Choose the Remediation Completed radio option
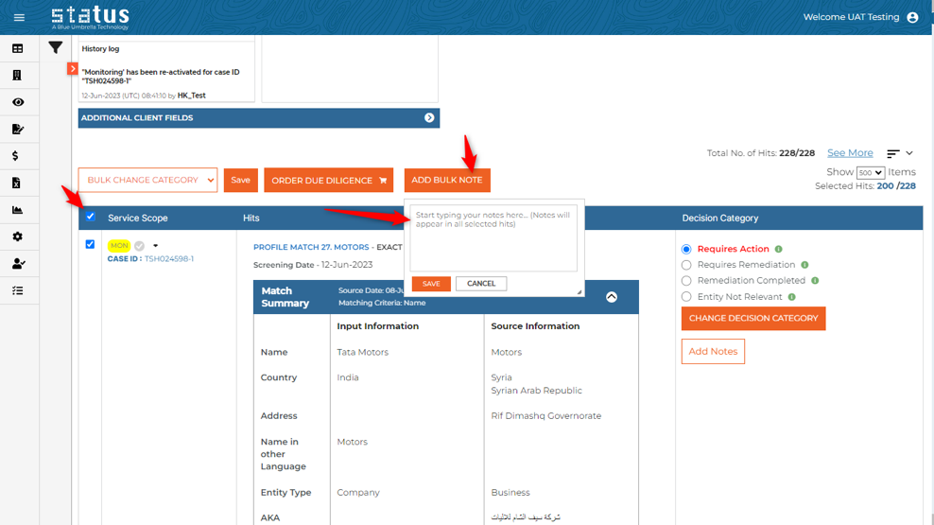Viewport: 934px width, 525px height. (686, 281)
